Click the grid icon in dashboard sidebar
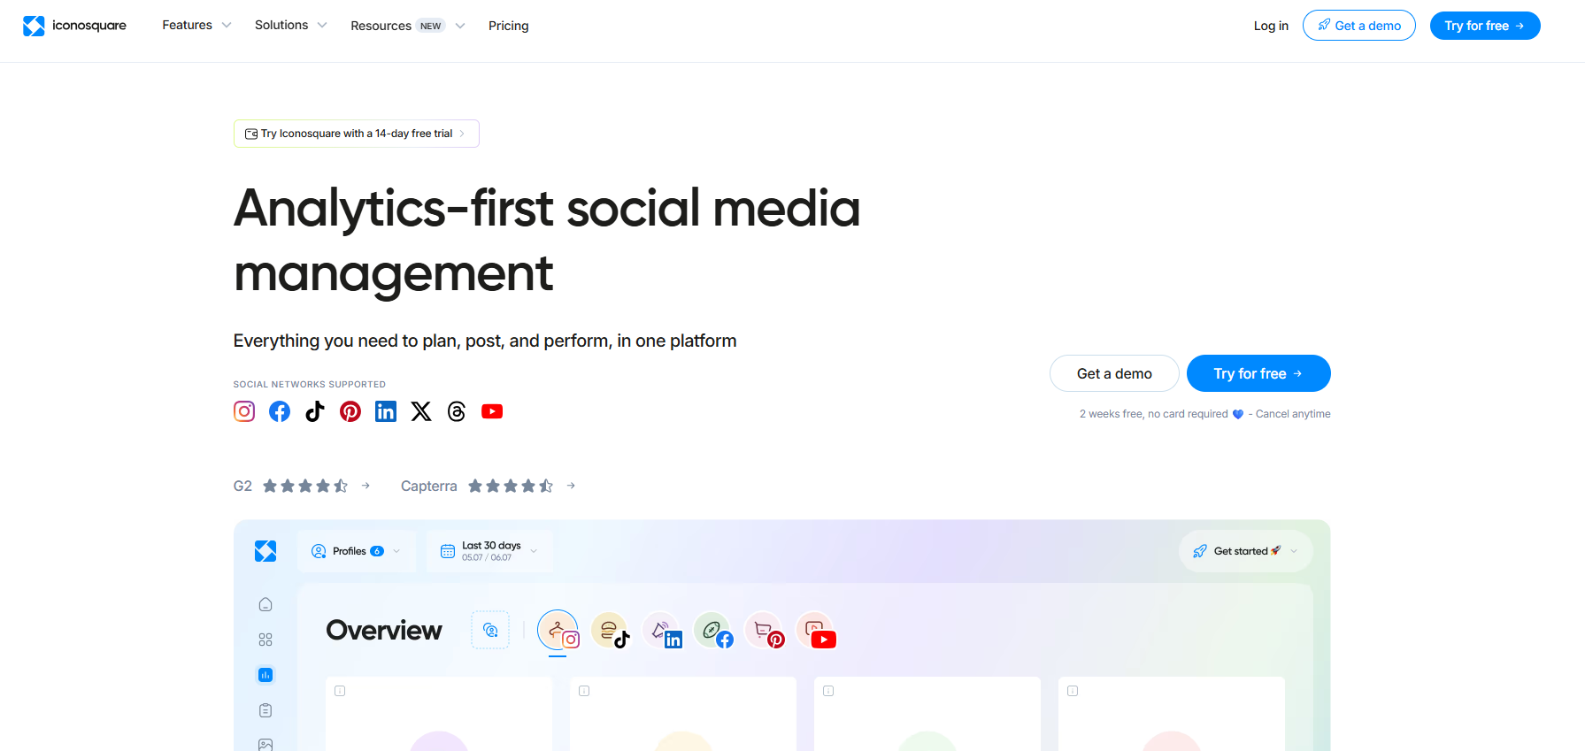 [x=265, y=640]
